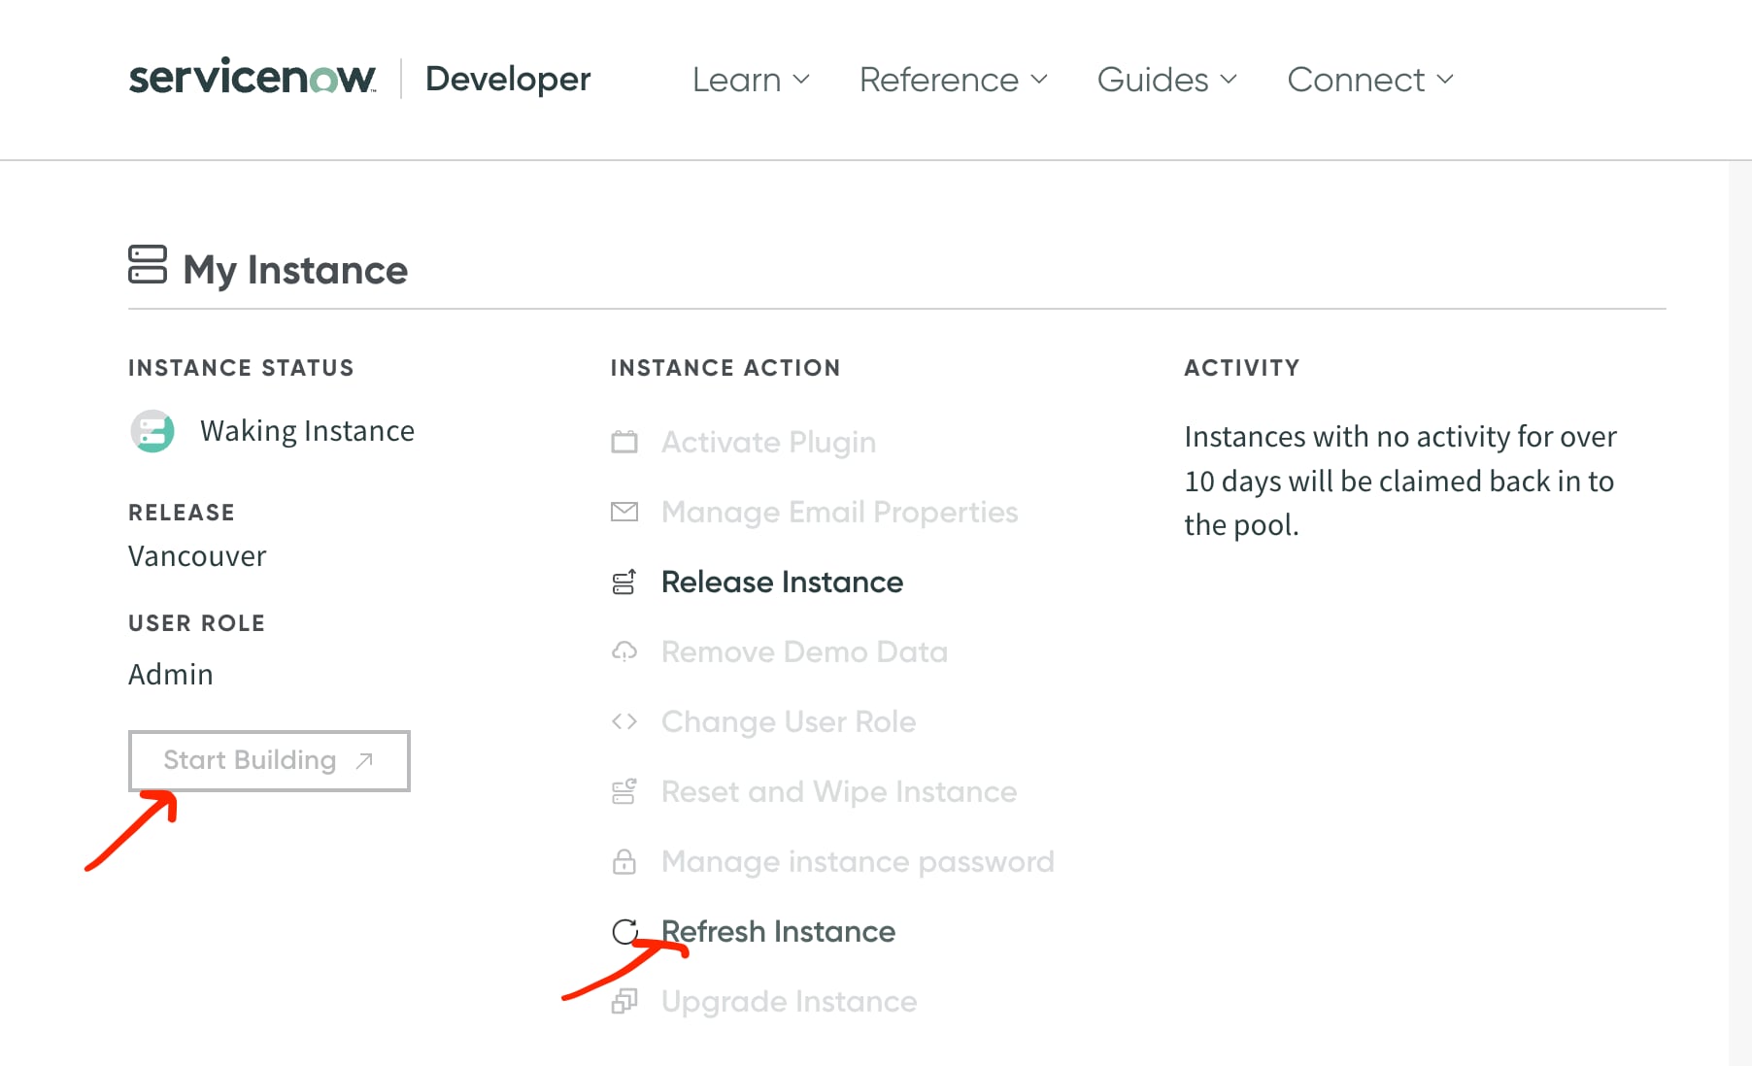Open Manage instance password

[858, 861]
